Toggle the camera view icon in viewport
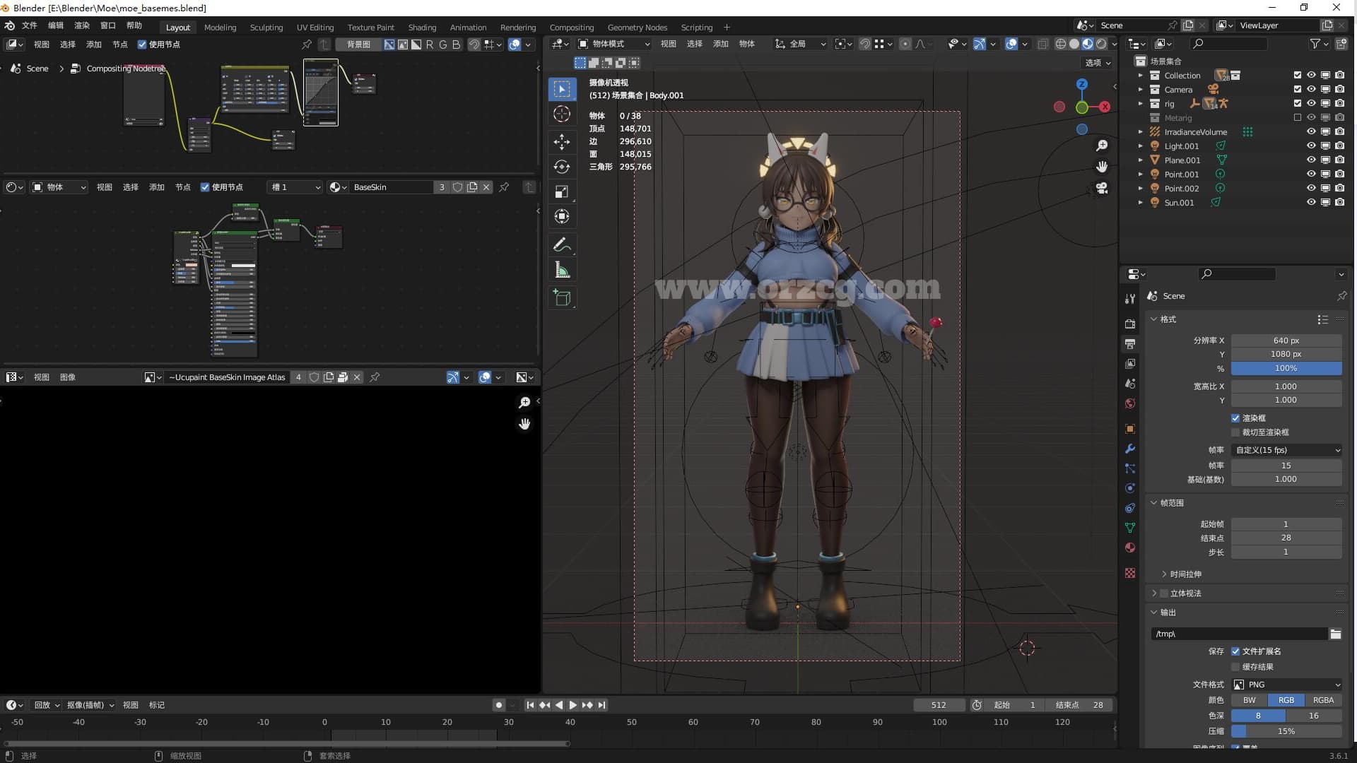The height and width of the screenshot is (763, 1357). [1102, 188]
